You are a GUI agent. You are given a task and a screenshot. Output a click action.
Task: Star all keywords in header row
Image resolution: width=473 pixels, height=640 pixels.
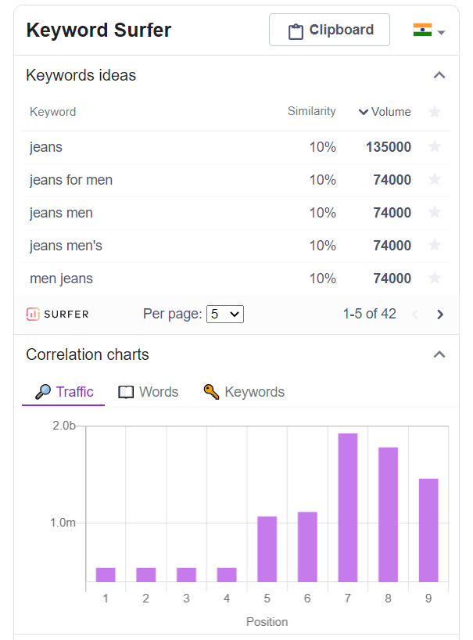click(x=435, y=111)
